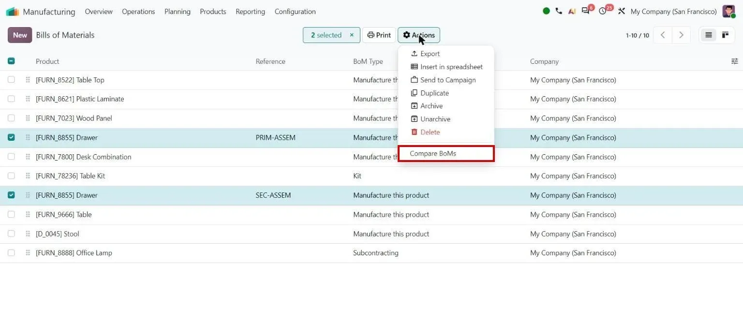Grab drag handle for Table Top row
Image resolution: width=743 pixels, height=309 pixels.
[x=28, y=80]
